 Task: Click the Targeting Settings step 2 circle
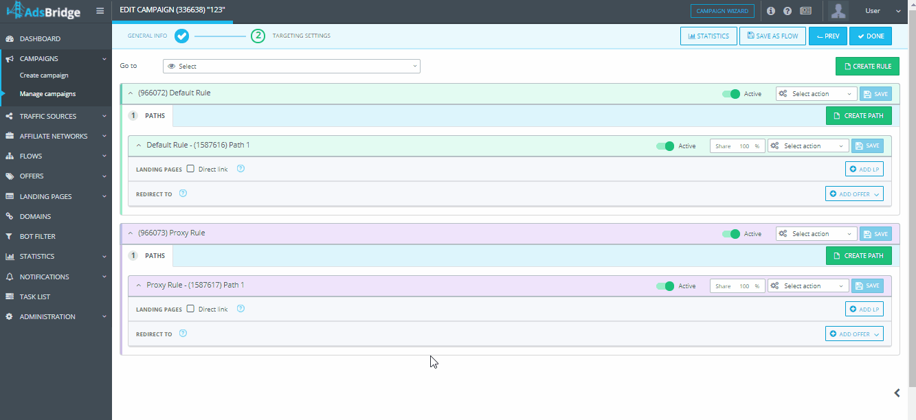pyautogui.click(x=258, y=36)
